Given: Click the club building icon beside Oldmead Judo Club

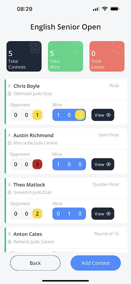Looking at the screenshot, I should click(10, 94).
